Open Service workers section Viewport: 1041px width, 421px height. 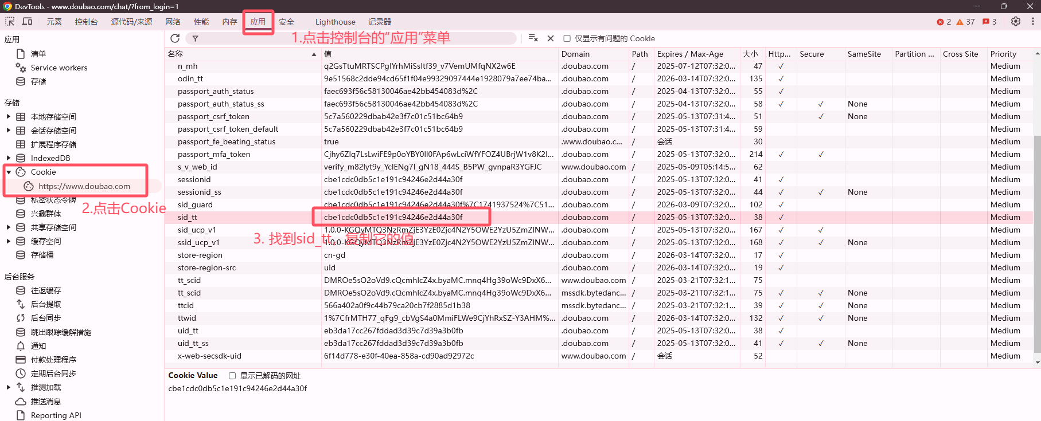click(59, 68)
